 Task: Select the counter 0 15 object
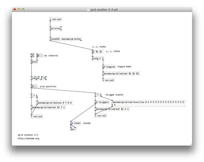[39, 78]
